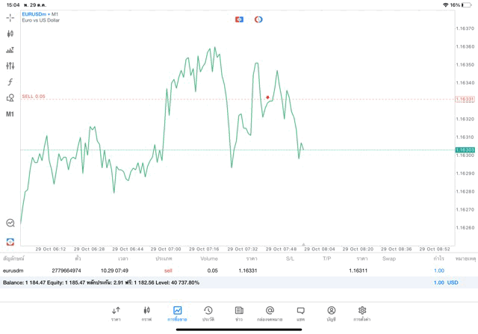Select the crosshair tool in left toolbar
Image resolution: width=478 pixels, height=334 pixels.
coord(10,17)
